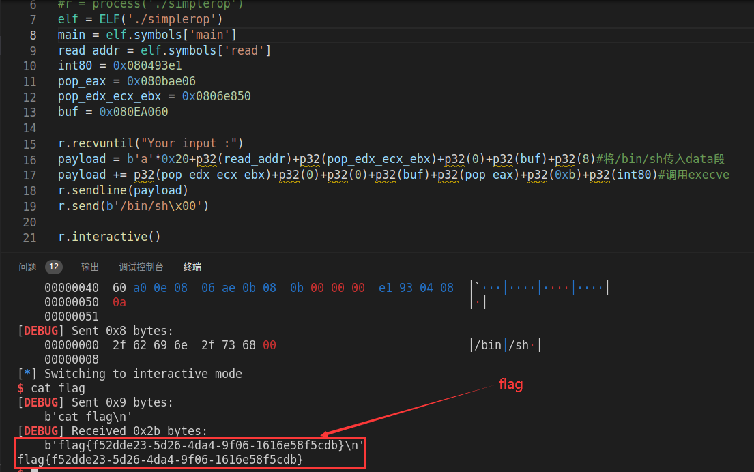Click the hex bytes 2f 62 69 6e

150,345
